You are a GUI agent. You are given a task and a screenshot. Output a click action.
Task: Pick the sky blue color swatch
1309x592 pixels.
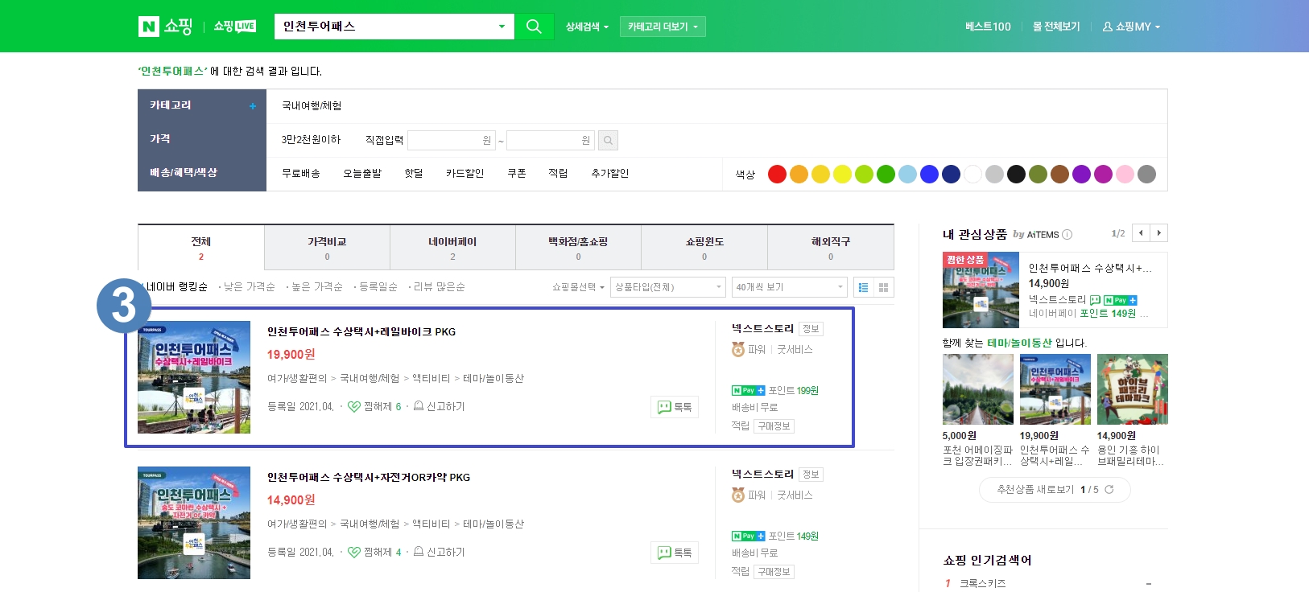pos(907,175)
